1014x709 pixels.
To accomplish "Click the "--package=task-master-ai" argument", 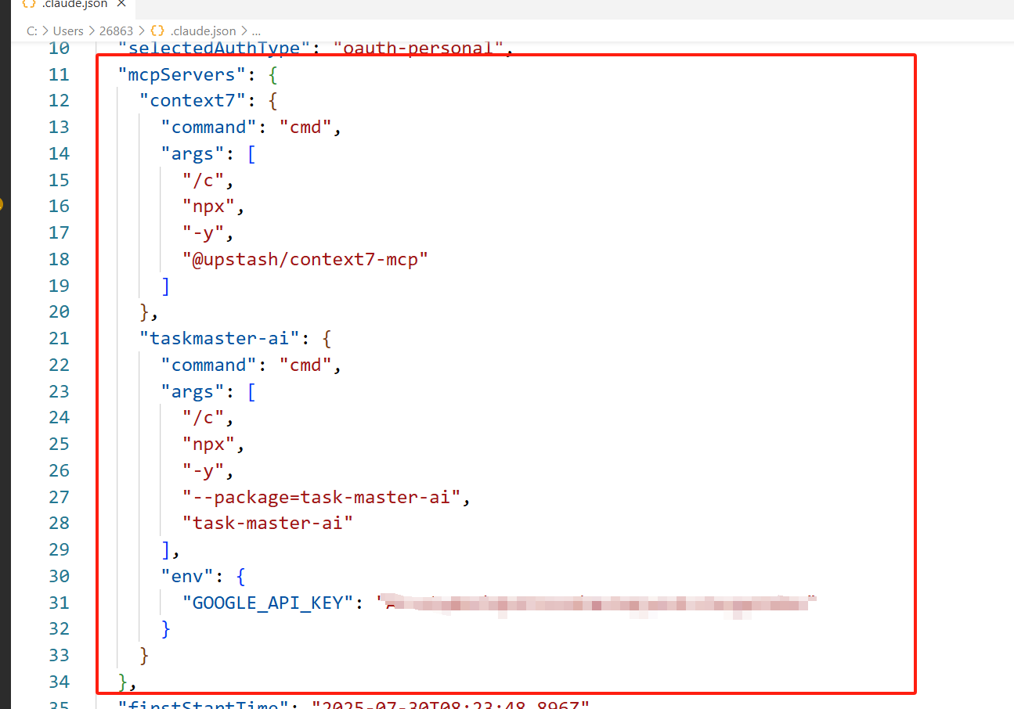I will (322, 497).
